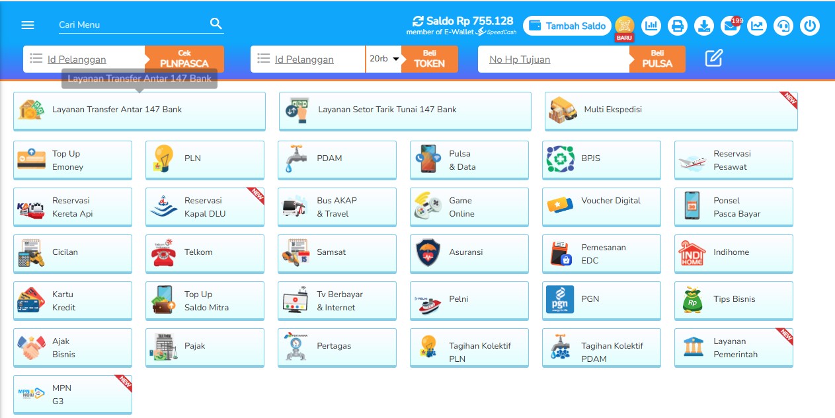This screenshot has width=835, height=418.
Task: Click the search magnifier icon
Action: click(216, 24)
